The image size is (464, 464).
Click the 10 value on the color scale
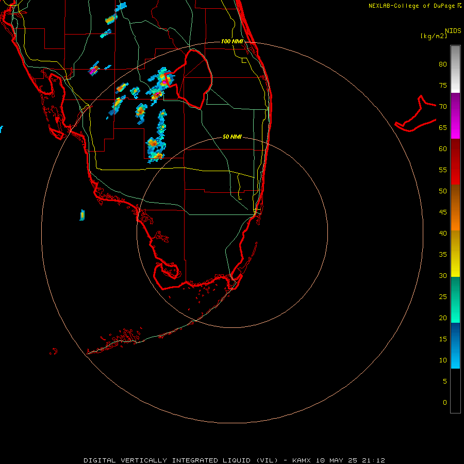443,360
